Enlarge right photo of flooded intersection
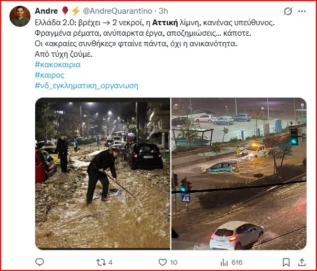Image resolution: width=317 pixels, height=271 pixels. (x=239, y=174)
